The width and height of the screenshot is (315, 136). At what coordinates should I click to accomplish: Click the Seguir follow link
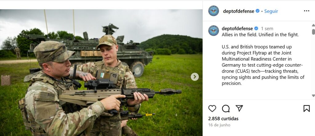pyautogui.click(x=271, y=11)
